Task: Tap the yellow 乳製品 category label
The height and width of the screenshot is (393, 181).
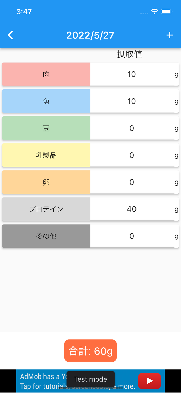Action: click(46, 155)
